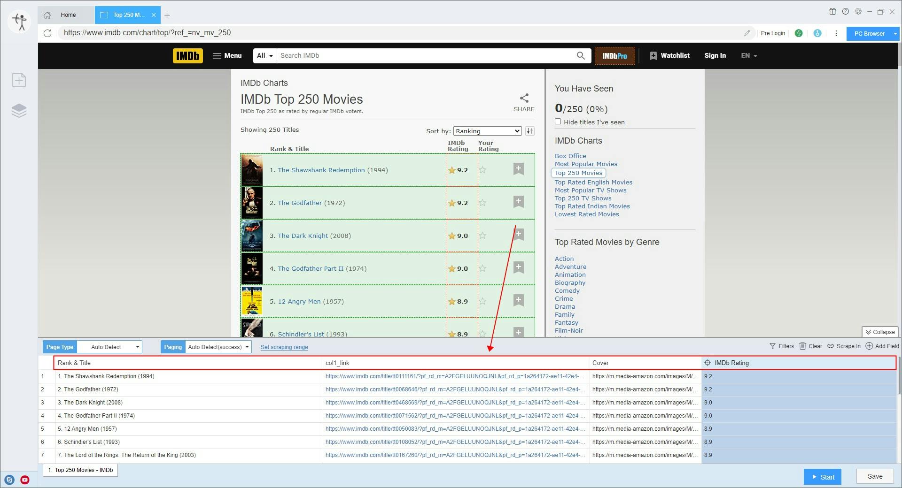Rate The Shawshank Redemption with star

[482, 170]
